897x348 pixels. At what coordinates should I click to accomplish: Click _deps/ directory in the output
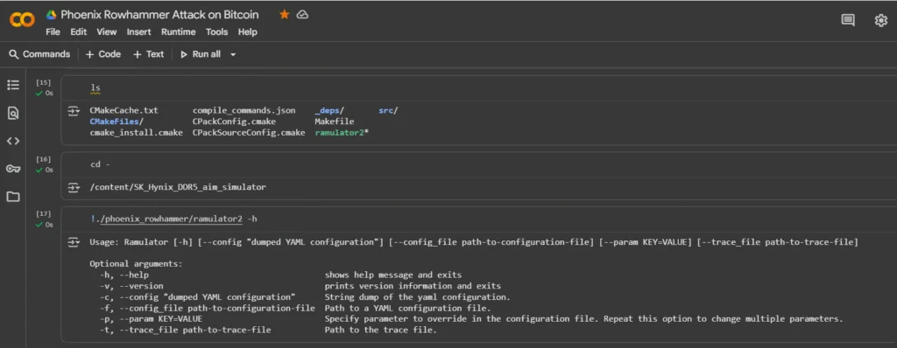pos(329,110)
